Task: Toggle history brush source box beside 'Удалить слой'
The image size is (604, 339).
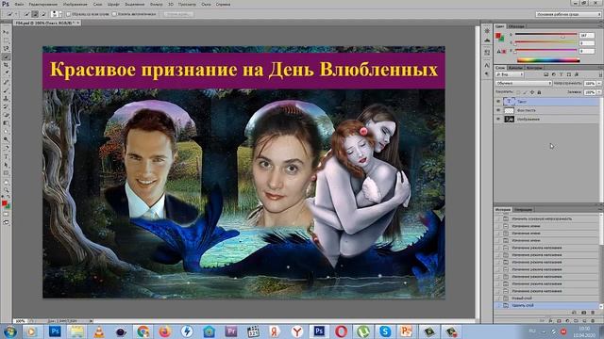Action: [x=497, y=305]
